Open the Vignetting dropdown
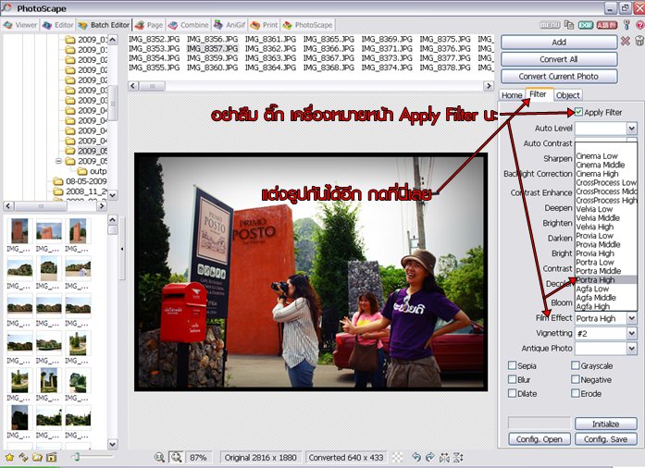645x468 pixels. [632, 334]
